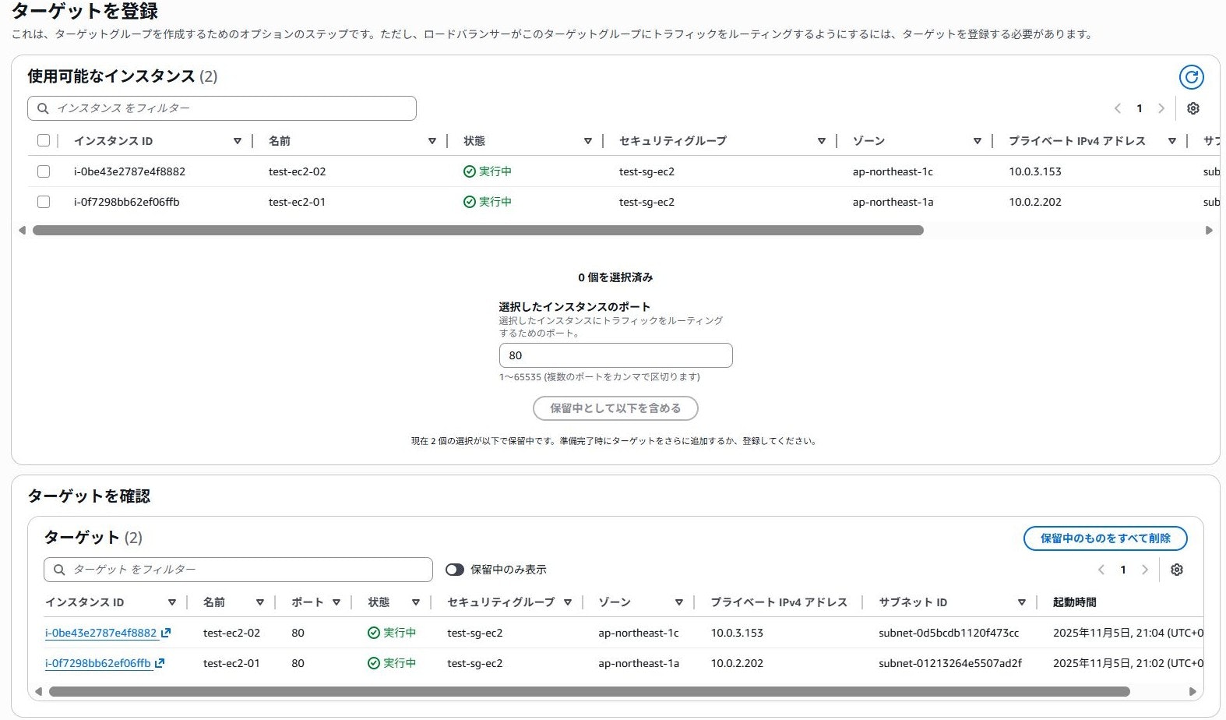Click test-sg-ec2 cell for test-ec2-02 target

[475, 633]
